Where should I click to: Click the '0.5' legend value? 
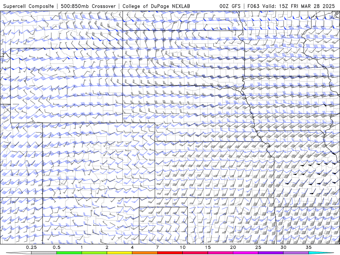tap(57, 247)
